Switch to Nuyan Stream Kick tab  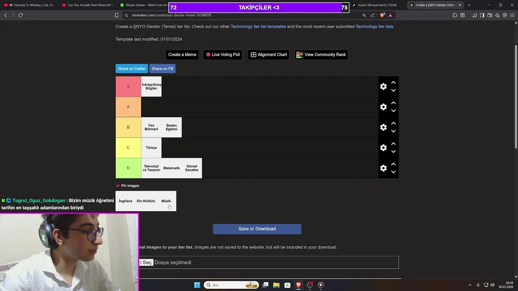click(142, 5)
